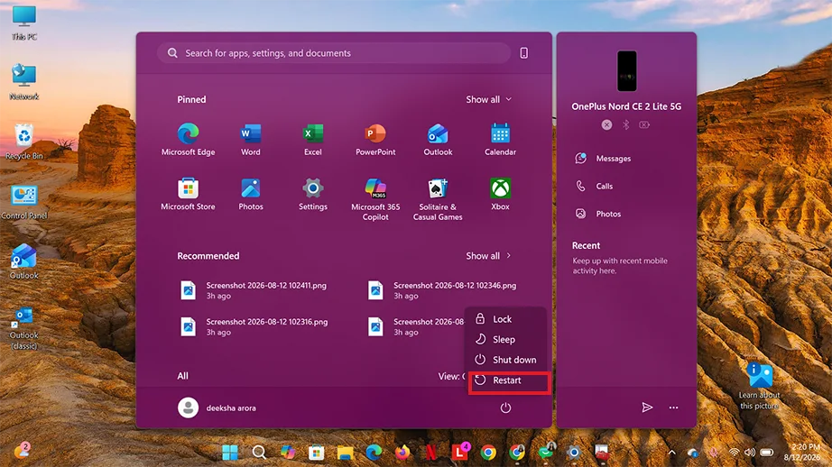832x467 pixels.
Task: Open the red L app with badge 4
Action: pos(460,451)
